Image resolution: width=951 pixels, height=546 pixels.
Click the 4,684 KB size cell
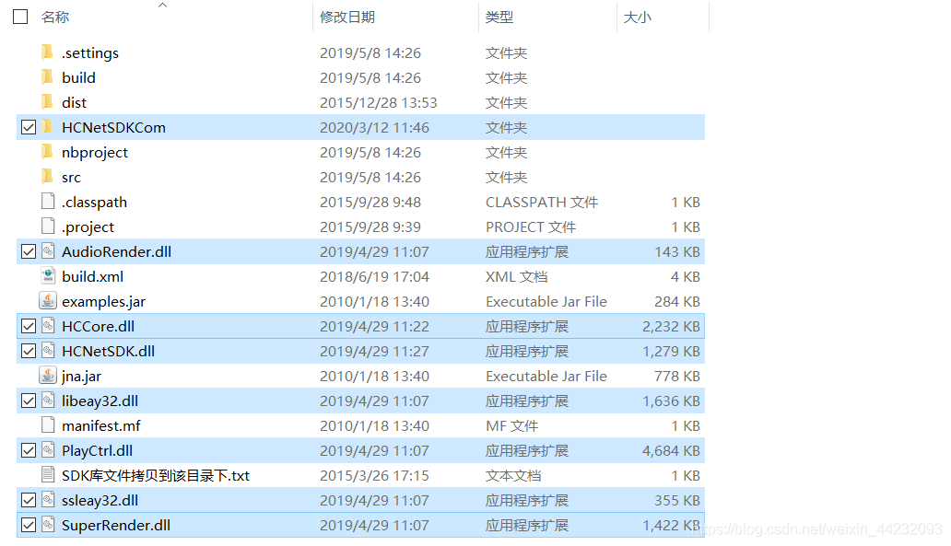tap(671, 450)
